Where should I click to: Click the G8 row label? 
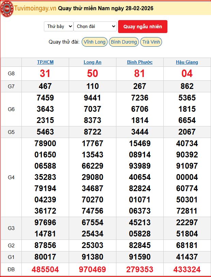point(11,73)
